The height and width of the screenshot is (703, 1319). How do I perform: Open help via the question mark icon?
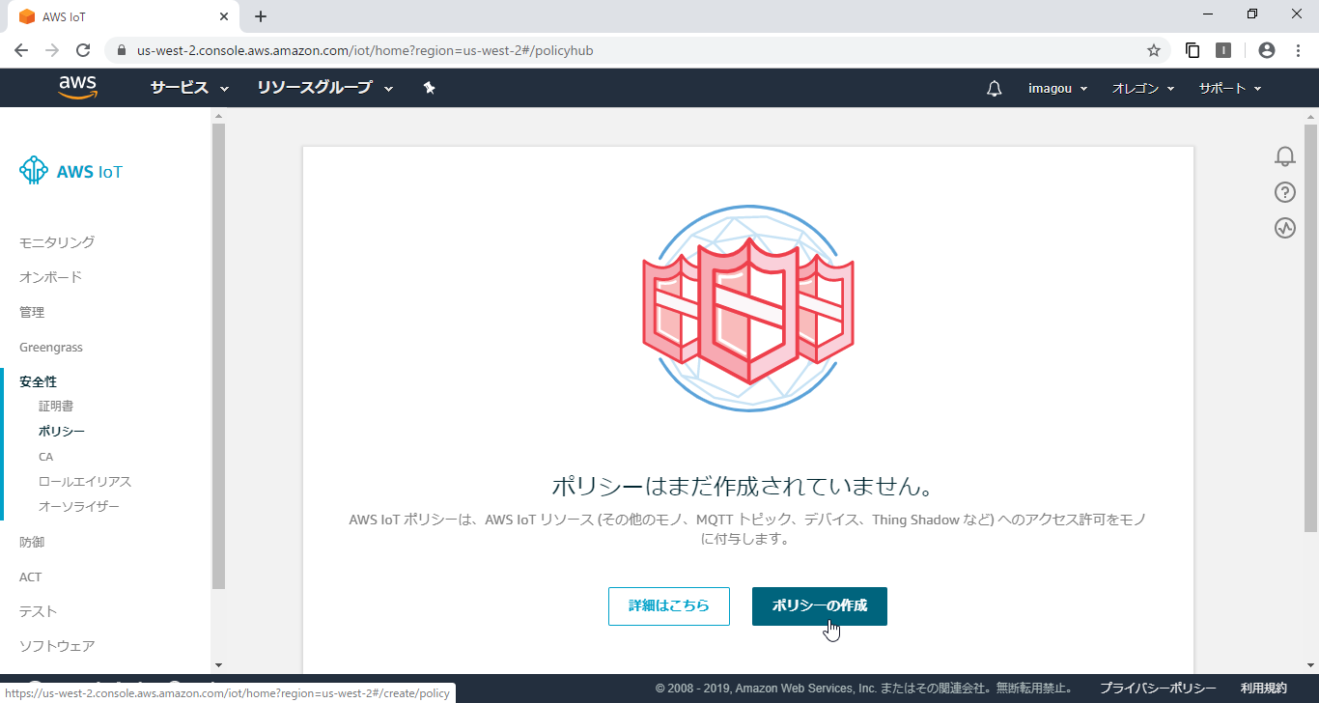coord(1284,192)
